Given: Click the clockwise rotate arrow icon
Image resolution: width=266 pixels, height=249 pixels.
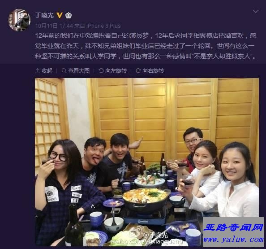Looking at the screenshot, I should pyautogui.click(x=138, y=71).
